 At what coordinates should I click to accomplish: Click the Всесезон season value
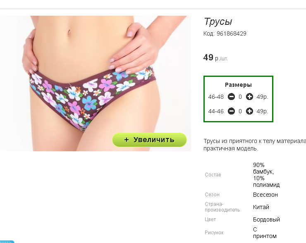[265, 195]
